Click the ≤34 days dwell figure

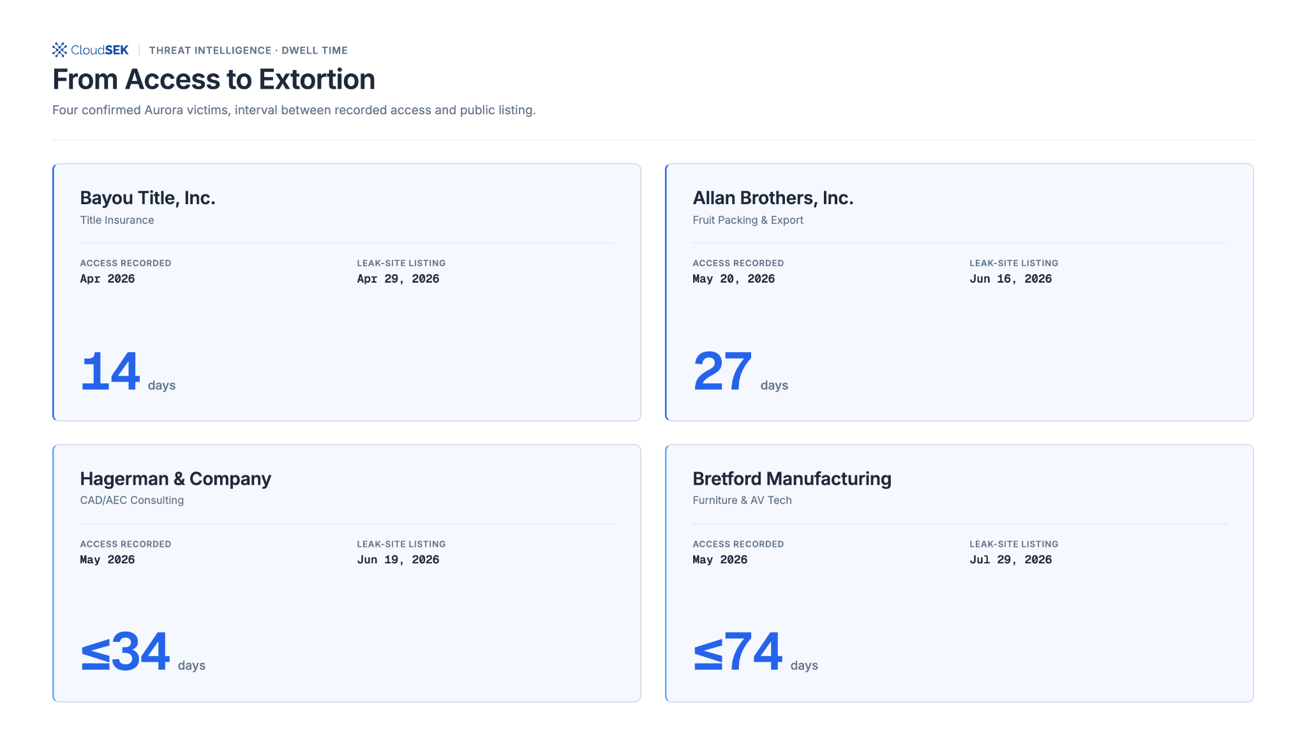143,653
